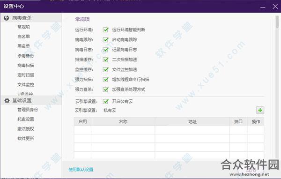Image resolution: width=281 pixels, height=179 pixels.
Task: Toggle the 运行环境智能判断 checkbox
Action: [106, 30]
